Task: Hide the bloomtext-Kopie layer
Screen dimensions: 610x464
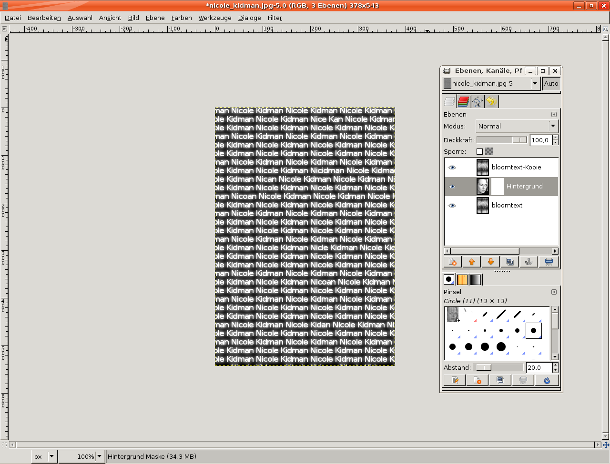Action: [x=452, y=168]
